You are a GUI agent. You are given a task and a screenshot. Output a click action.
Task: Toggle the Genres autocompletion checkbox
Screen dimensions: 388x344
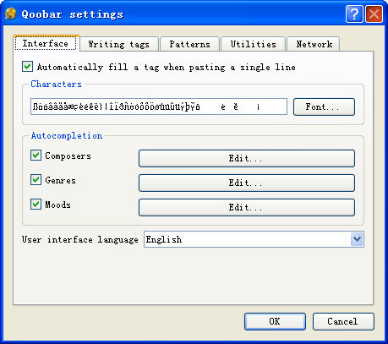36,180
